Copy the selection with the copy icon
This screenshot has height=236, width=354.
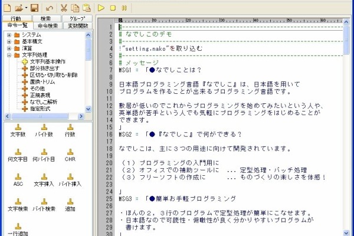75,8
